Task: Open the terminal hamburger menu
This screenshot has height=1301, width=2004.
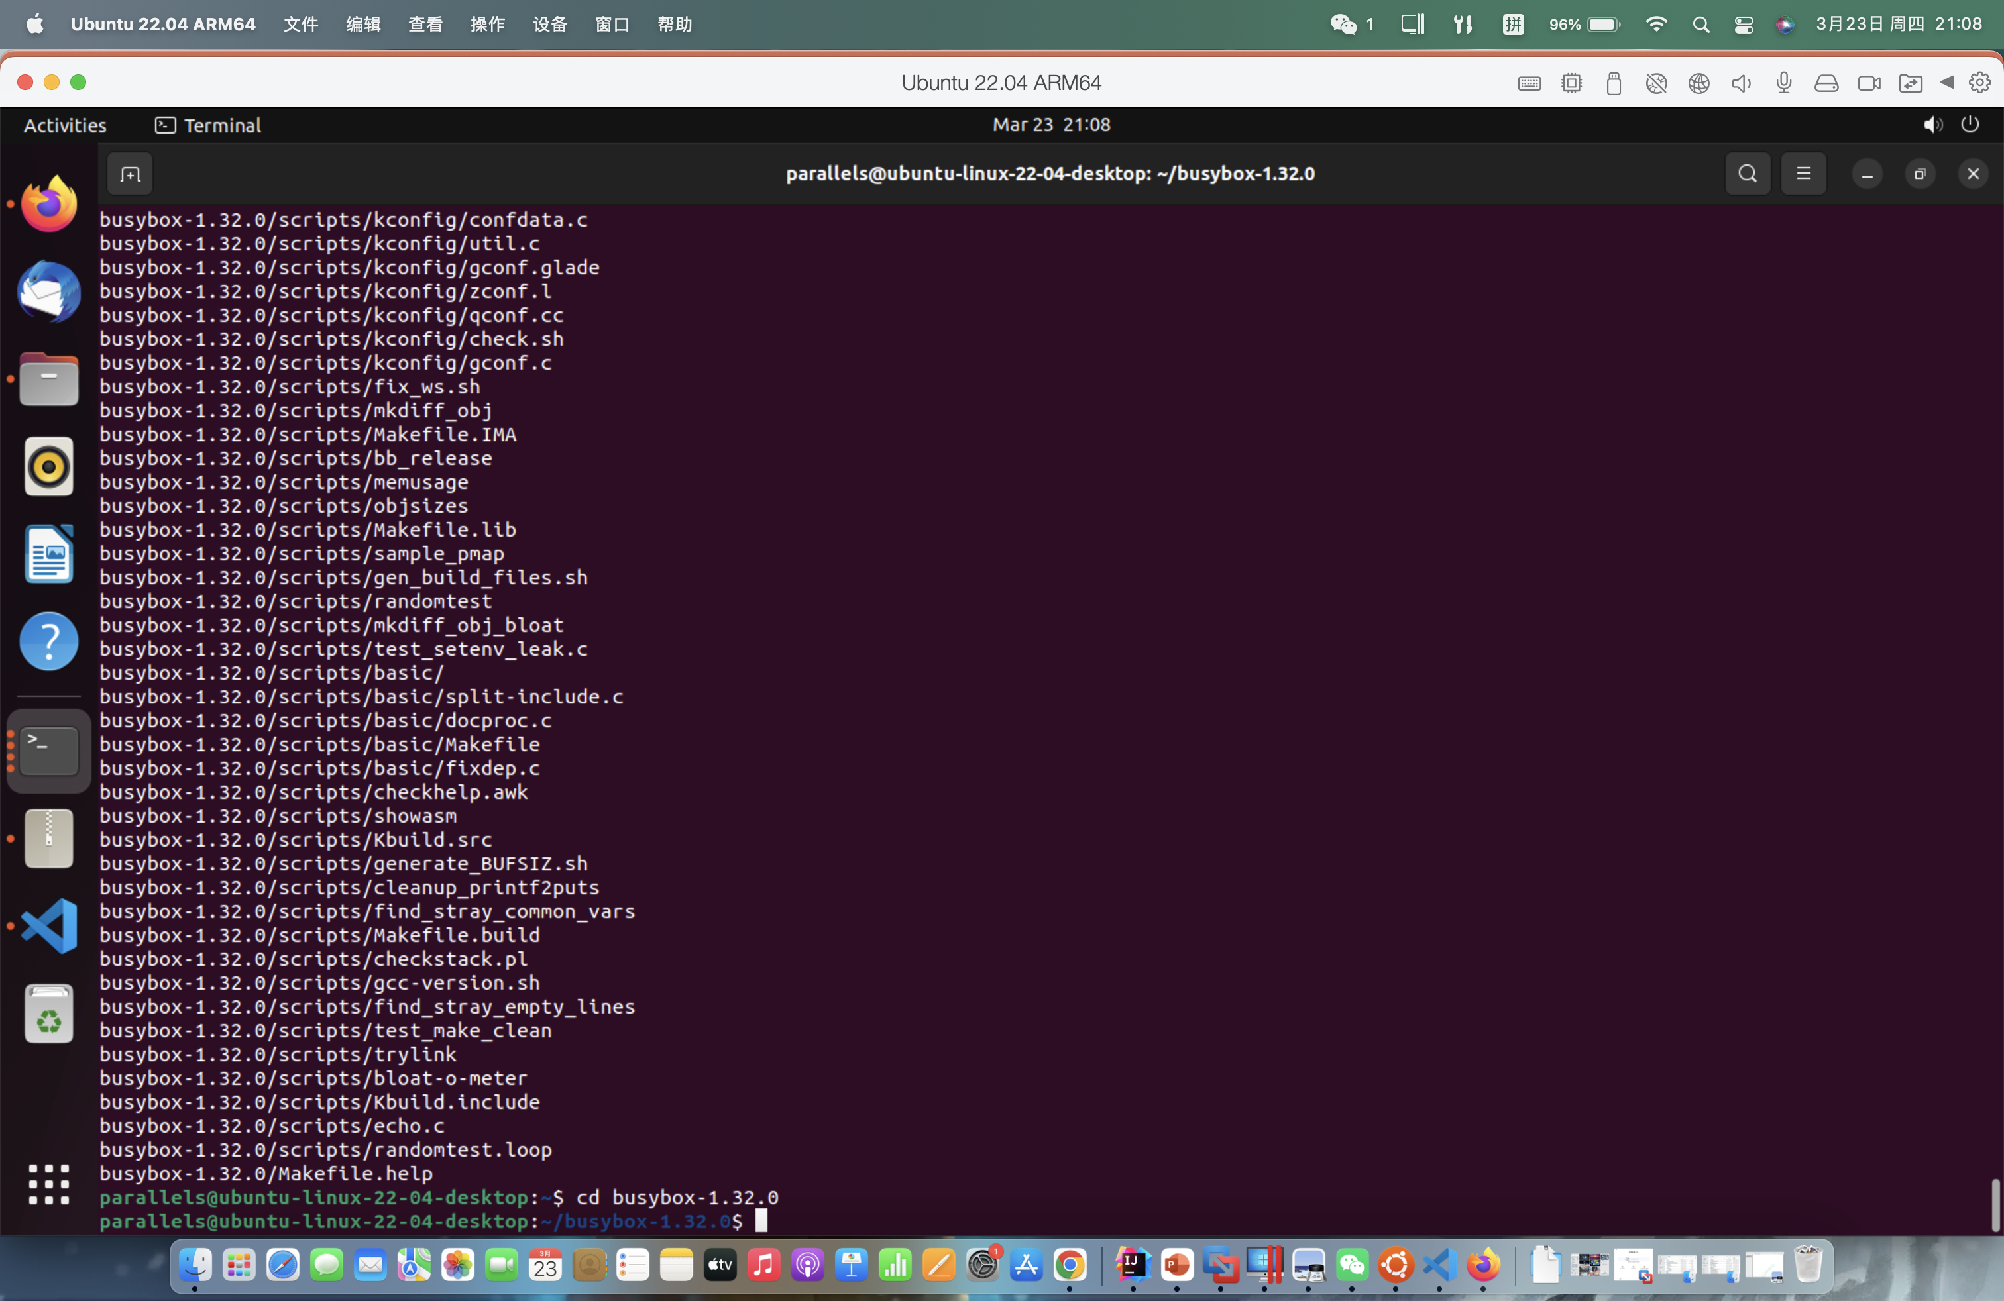Action: coord(1804,174)
